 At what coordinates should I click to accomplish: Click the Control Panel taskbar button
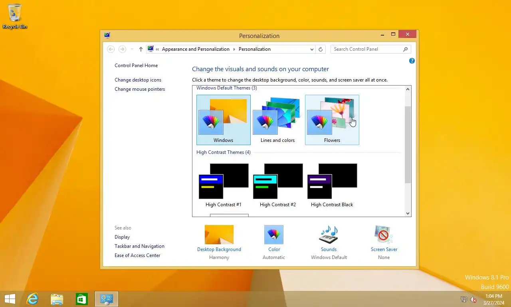pyautogui.click(x=107, y=299)
